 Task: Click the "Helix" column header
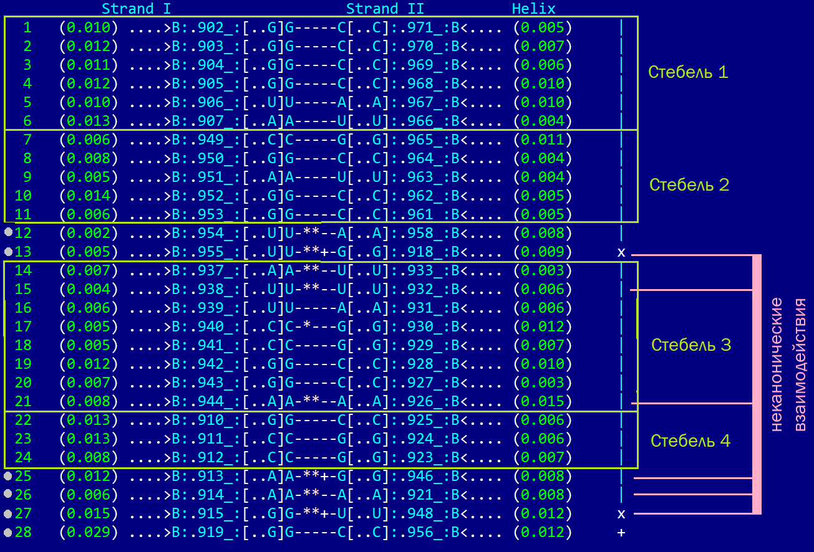point(533,9)
